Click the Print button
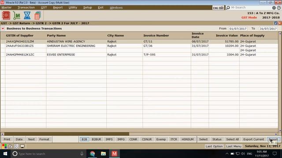Image resolution: width=282 pixels, height=158 pixels. point(7,139)
